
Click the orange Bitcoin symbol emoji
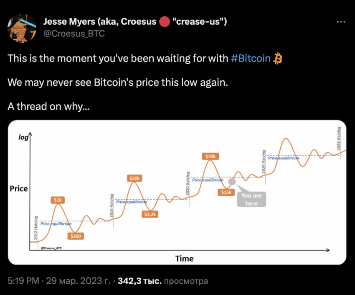[x=278, y=59]
